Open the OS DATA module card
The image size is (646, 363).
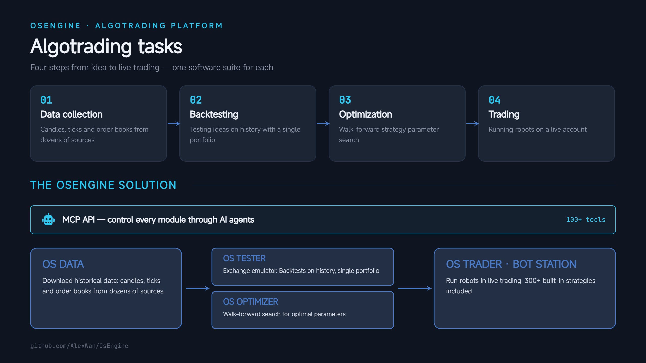pyautogui.click(x=106, y=288)
